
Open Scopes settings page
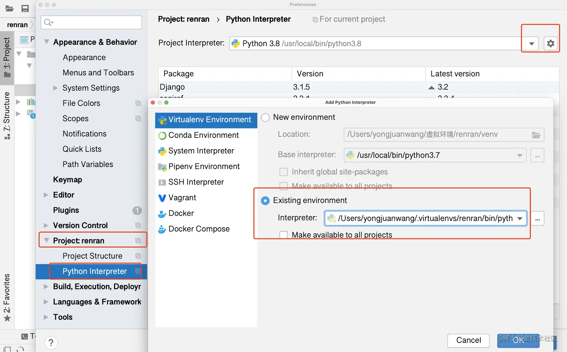pos(75,118)
